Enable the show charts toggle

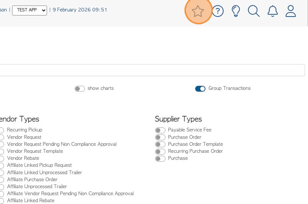(x=80, y=89)
